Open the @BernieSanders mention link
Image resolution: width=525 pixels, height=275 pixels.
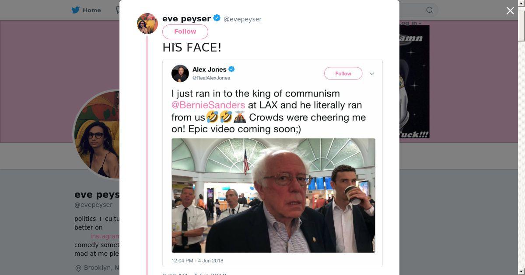(x=208, y=105)
